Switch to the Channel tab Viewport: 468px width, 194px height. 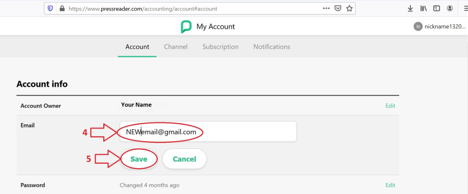pyautogui.click(x=176, y=47)
